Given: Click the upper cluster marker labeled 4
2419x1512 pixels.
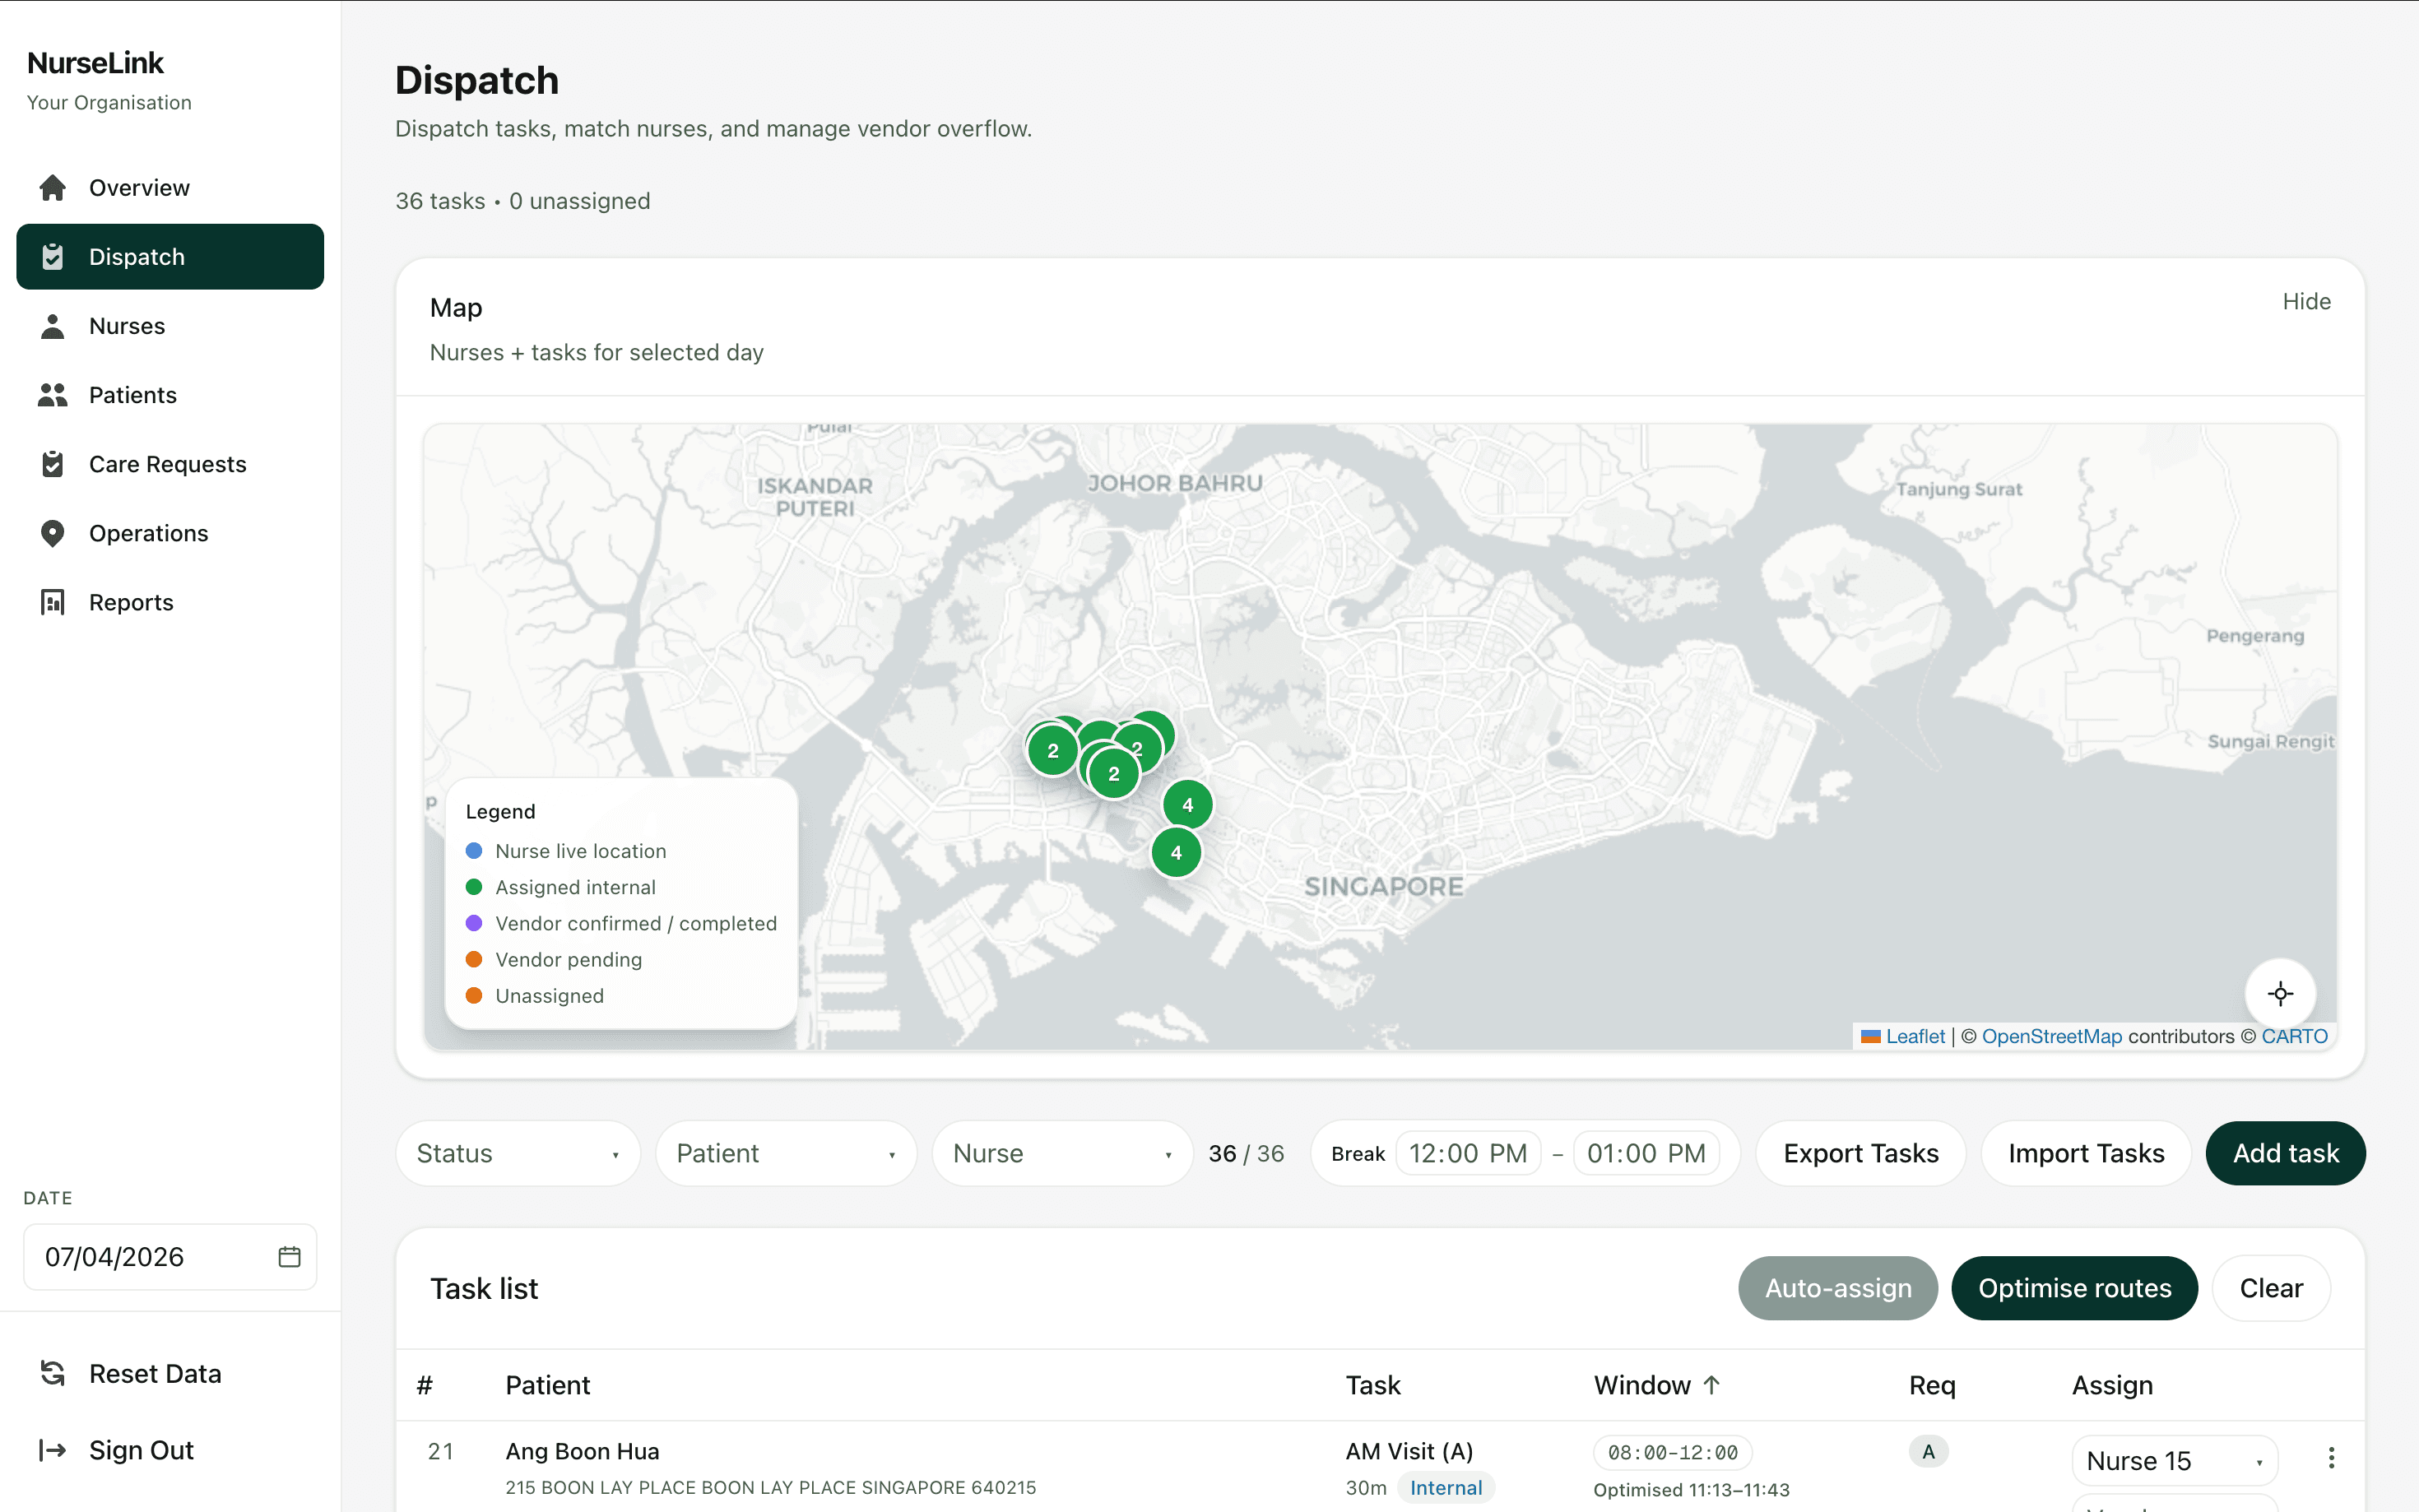Looking at the screenshot, I should [x=1187, y=805].
